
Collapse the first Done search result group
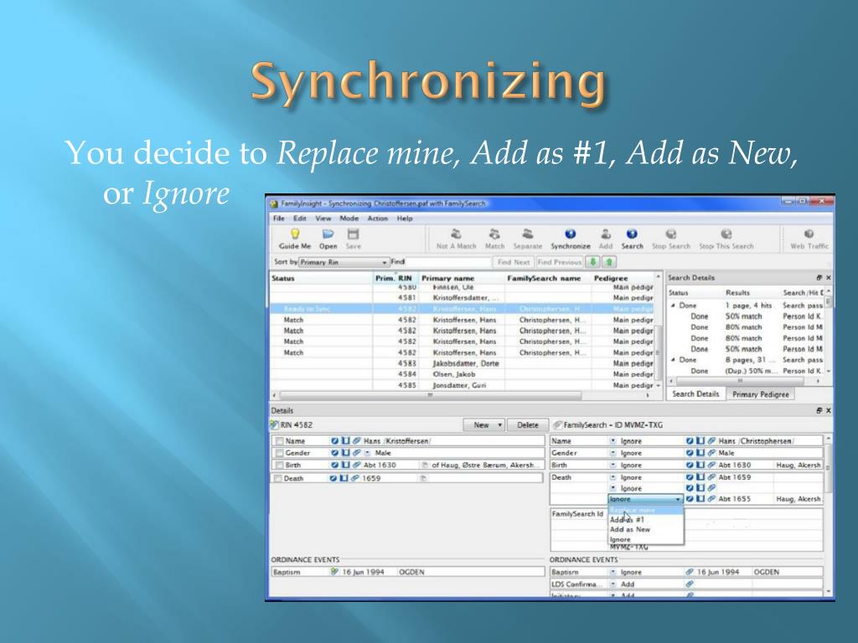pyautogui.click(x=673, y=306)
